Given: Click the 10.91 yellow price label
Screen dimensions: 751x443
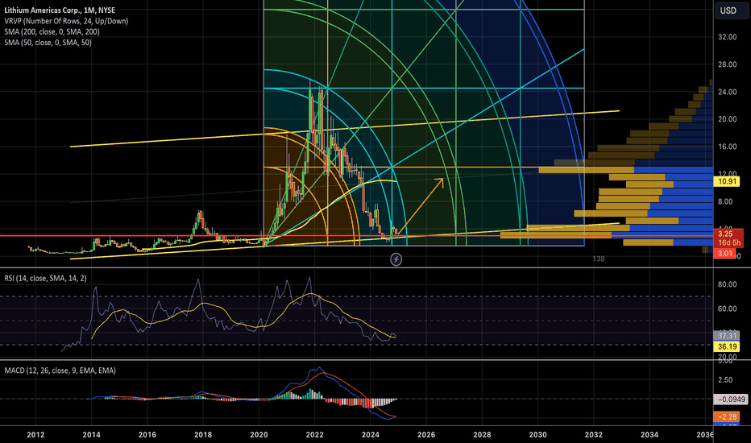Looking at the screenshot, I should [727, 181].
